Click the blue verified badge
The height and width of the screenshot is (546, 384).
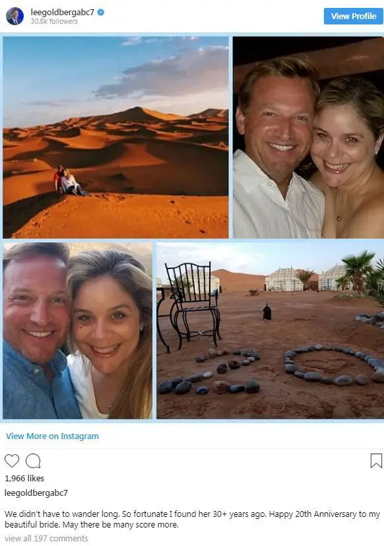pyautogui.click(x=101, y=12)
